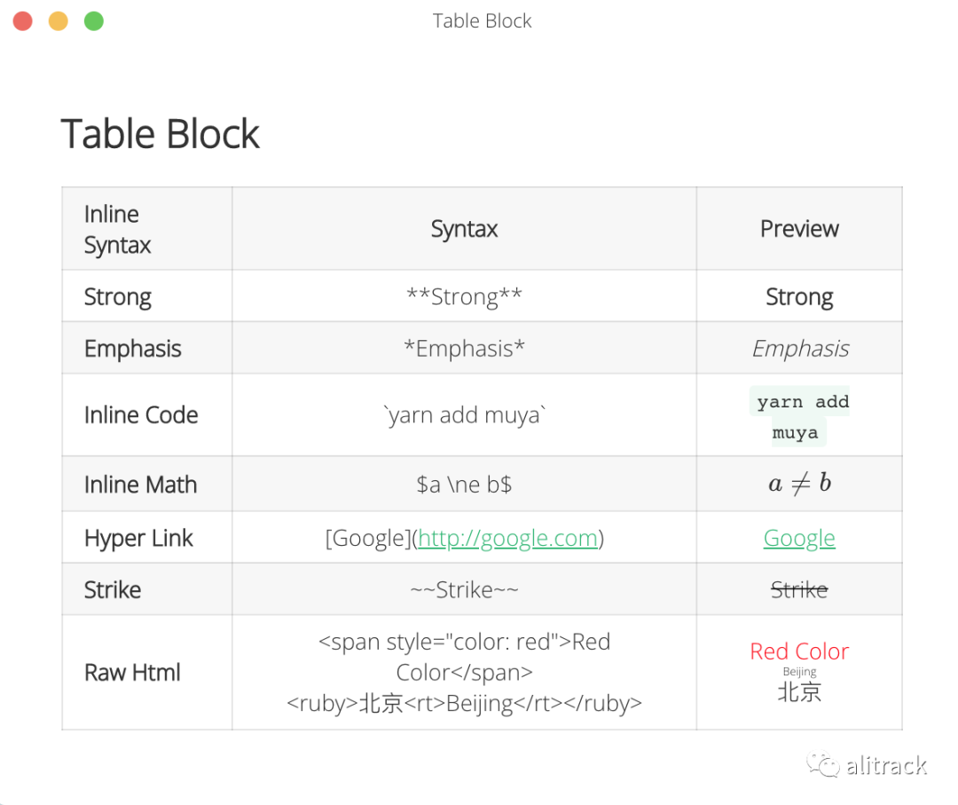The height and width of the screenshot is (805, 958).
Task: Click the Red Color preview text
Action: pyautogui.click(x=799, y=651)
